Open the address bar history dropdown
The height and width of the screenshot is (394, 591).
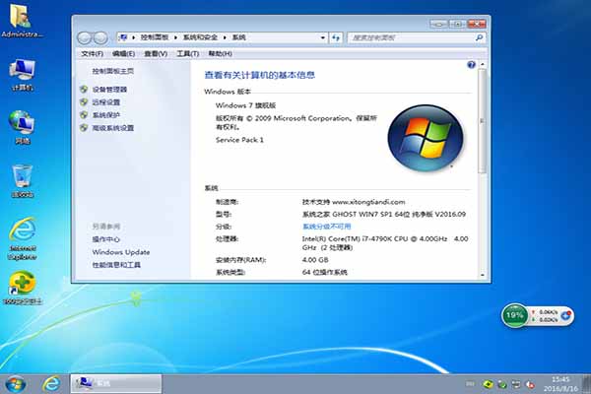click(323, 37)
